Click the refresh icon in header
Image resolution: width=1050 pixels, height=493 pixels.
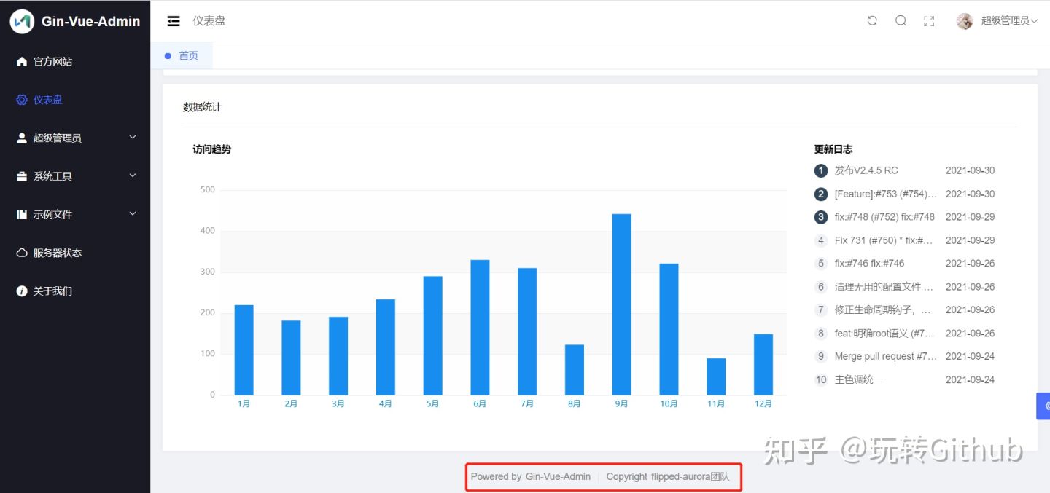pos(872,21)
